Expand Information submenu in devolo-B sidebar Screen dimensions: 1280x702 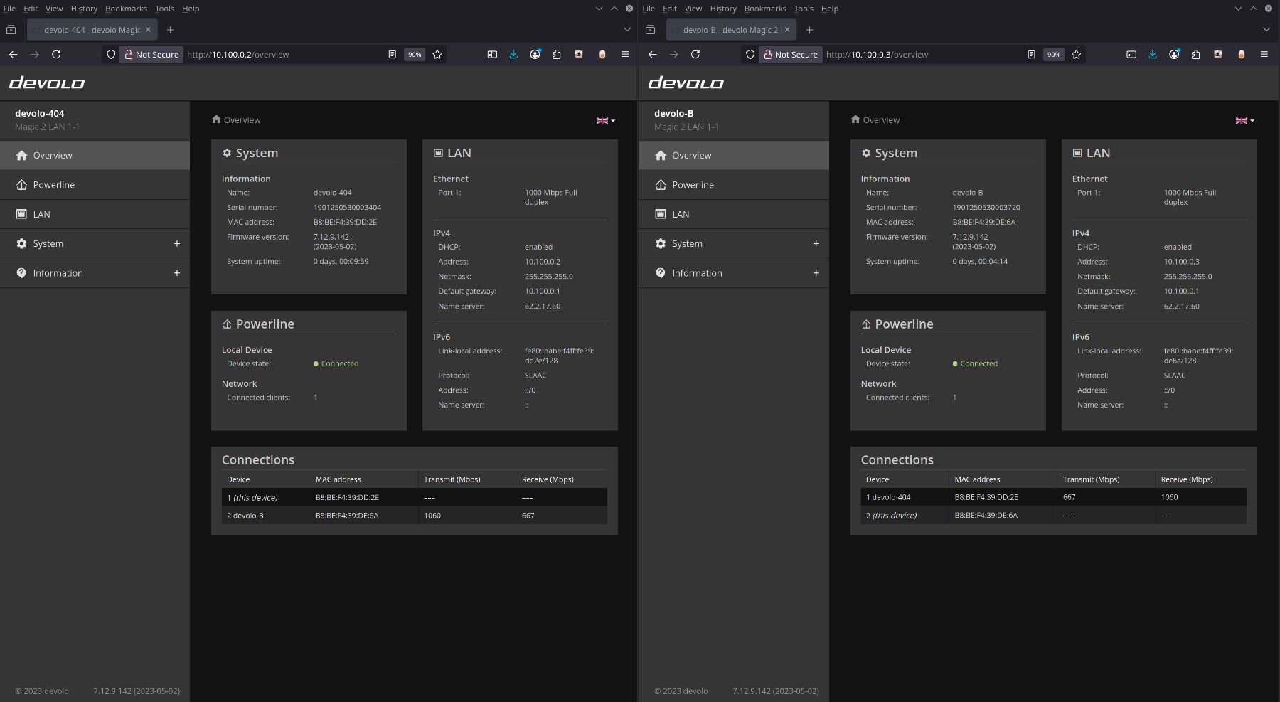[816, 273]
